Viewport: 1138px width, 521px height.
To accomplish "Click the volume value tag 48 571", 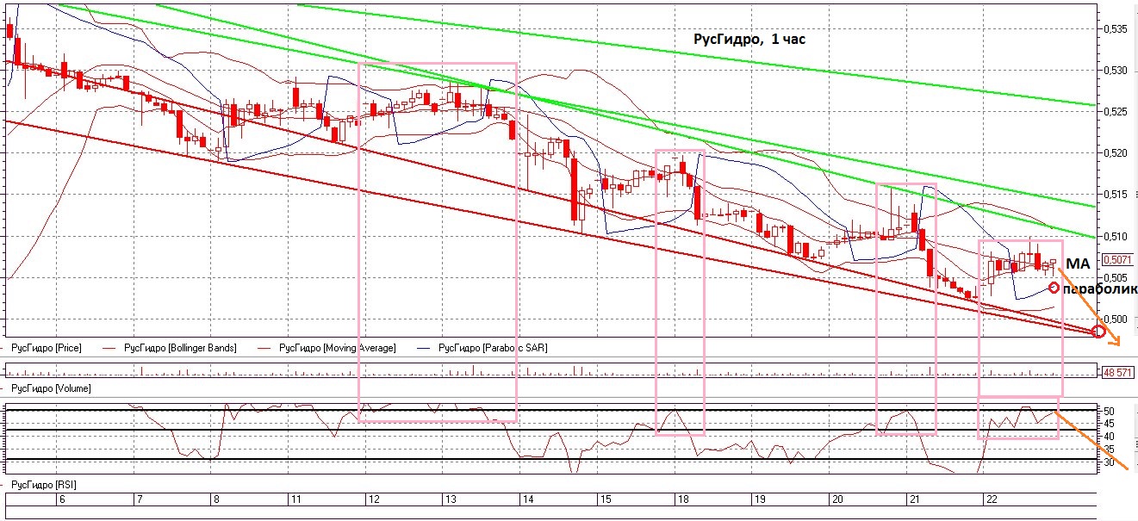I will [1118, 371].
